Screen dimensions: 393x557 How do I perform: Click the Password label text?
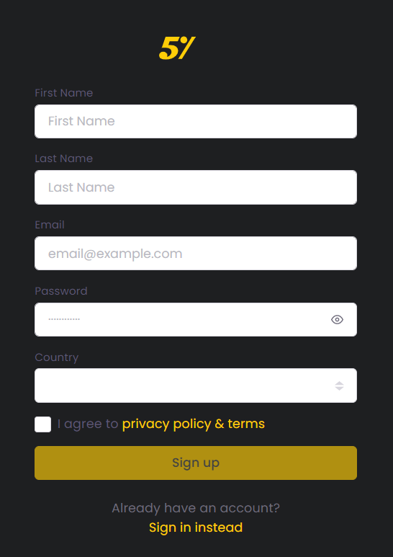tap(61, 291)
